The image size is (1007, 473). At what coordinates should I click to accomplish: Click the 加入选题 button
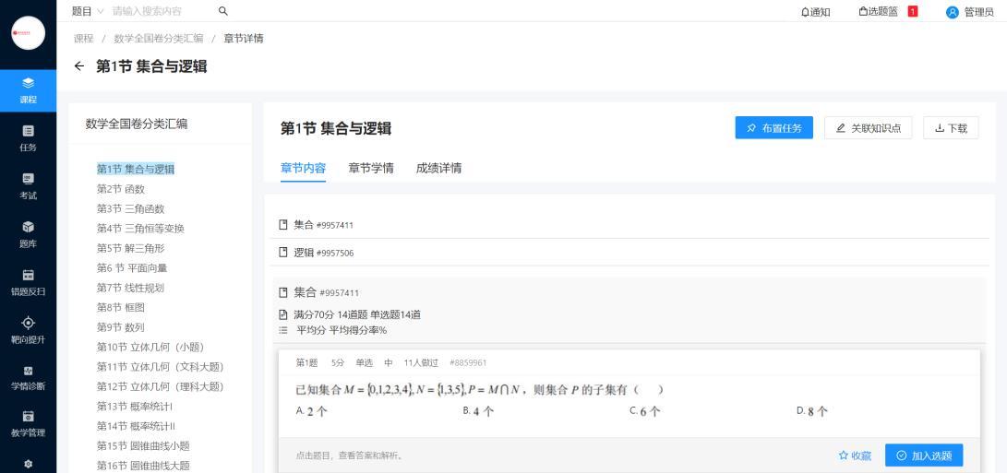pos(924,455)
